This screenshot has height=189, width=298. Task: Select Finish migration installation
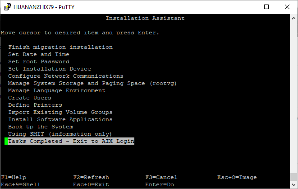click(x=60, y=47)
